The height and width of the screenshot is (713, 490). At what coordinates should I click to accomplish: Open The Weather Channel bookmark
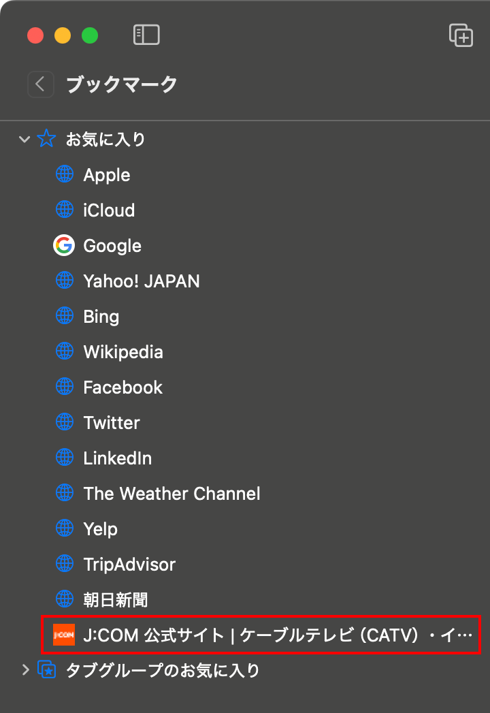[171, 494]
